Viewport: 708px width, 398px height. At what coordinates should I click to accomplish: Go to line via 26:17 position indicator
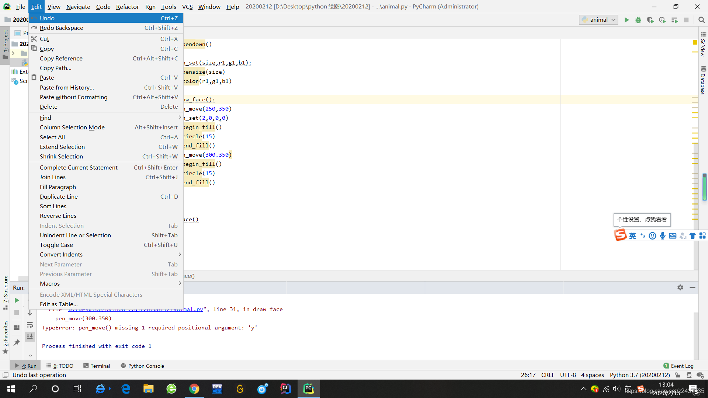click(x=528, y=375)
